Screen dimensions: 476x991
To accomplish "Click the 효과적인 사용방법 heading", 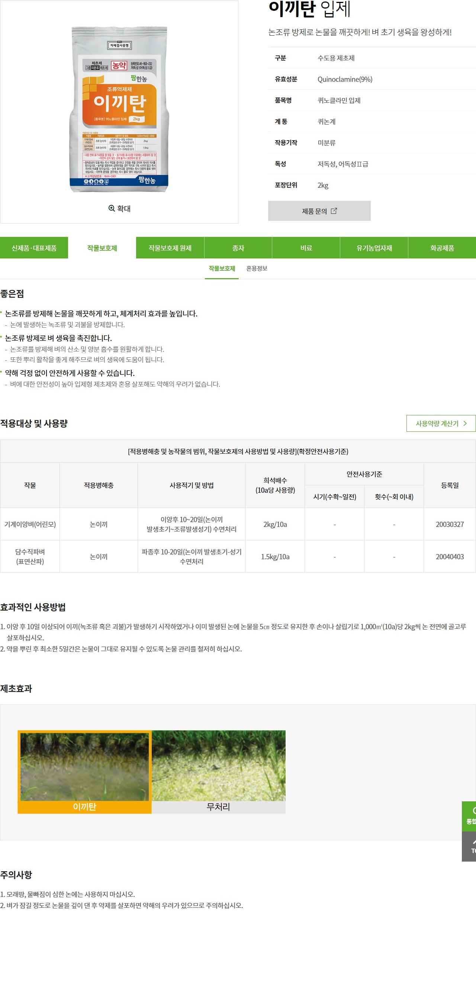I will [33, 607].
